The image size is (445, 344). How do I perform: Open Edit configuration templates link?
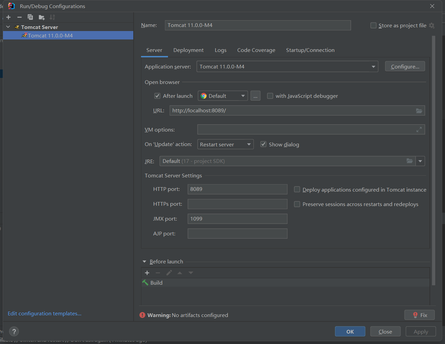point(44,314)
